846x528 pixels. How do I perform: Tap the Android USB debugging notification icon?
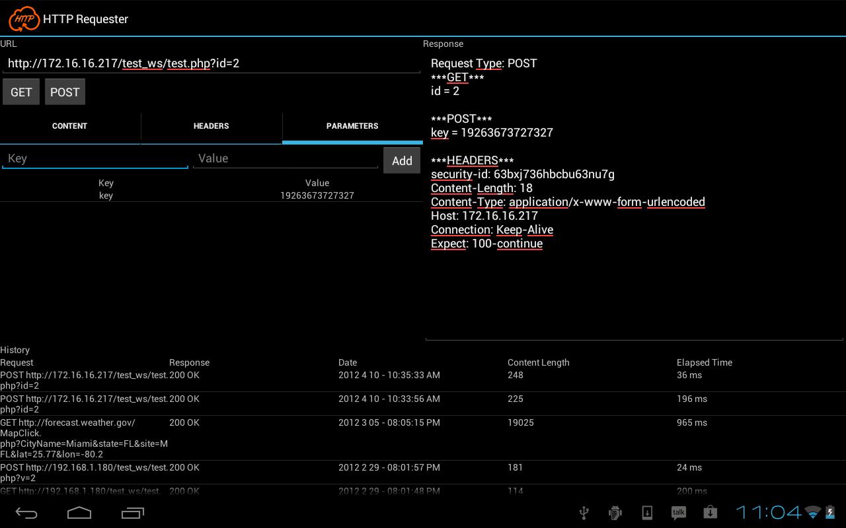pyautogui.click(x=615, y=513)
